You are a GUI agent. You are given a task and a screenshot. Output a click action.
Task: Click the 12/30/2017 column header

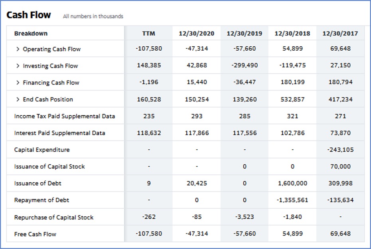[340, 34]
